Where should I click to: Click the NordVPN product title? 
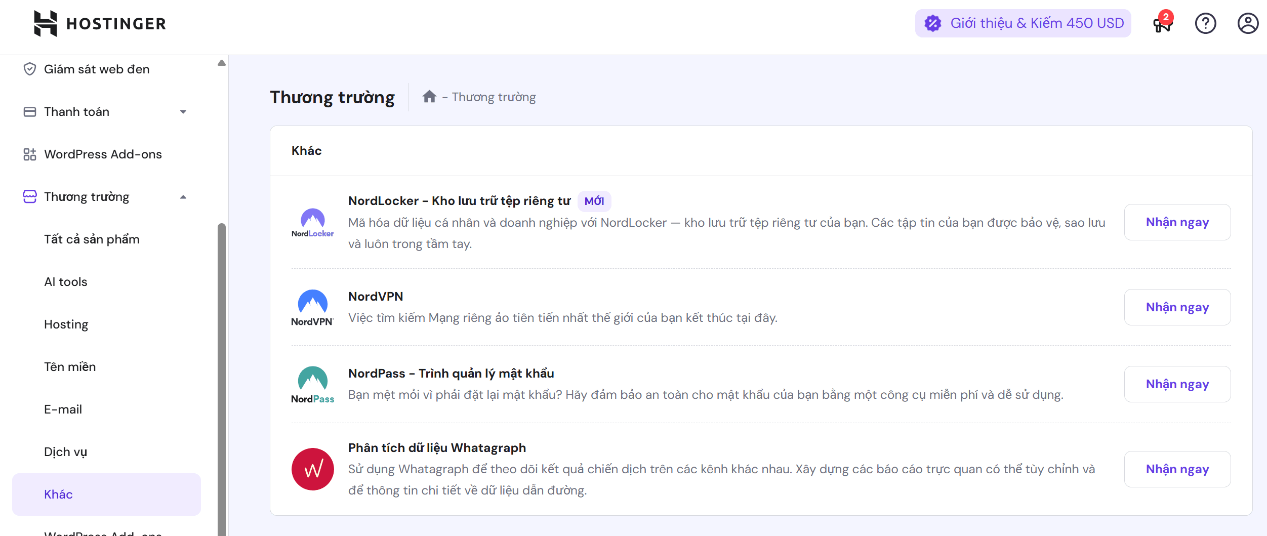click(376, 296)
